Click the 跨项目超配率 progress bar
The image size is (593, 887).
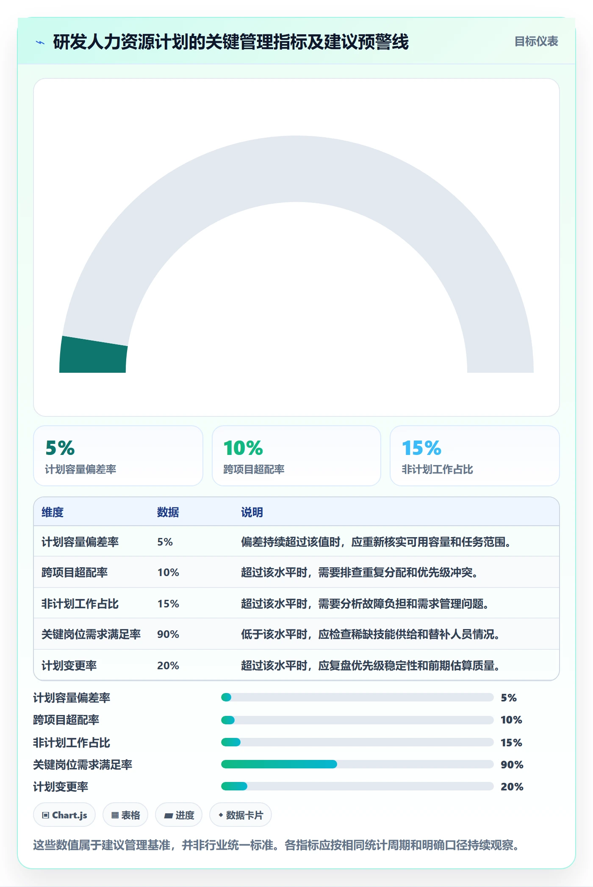click(357, 720)
